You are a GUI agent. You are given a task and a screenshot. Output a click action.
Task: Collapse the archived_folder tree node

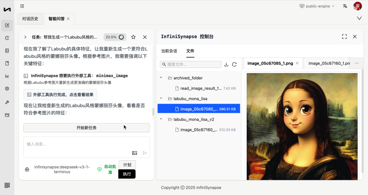click(x=161, y=78)
